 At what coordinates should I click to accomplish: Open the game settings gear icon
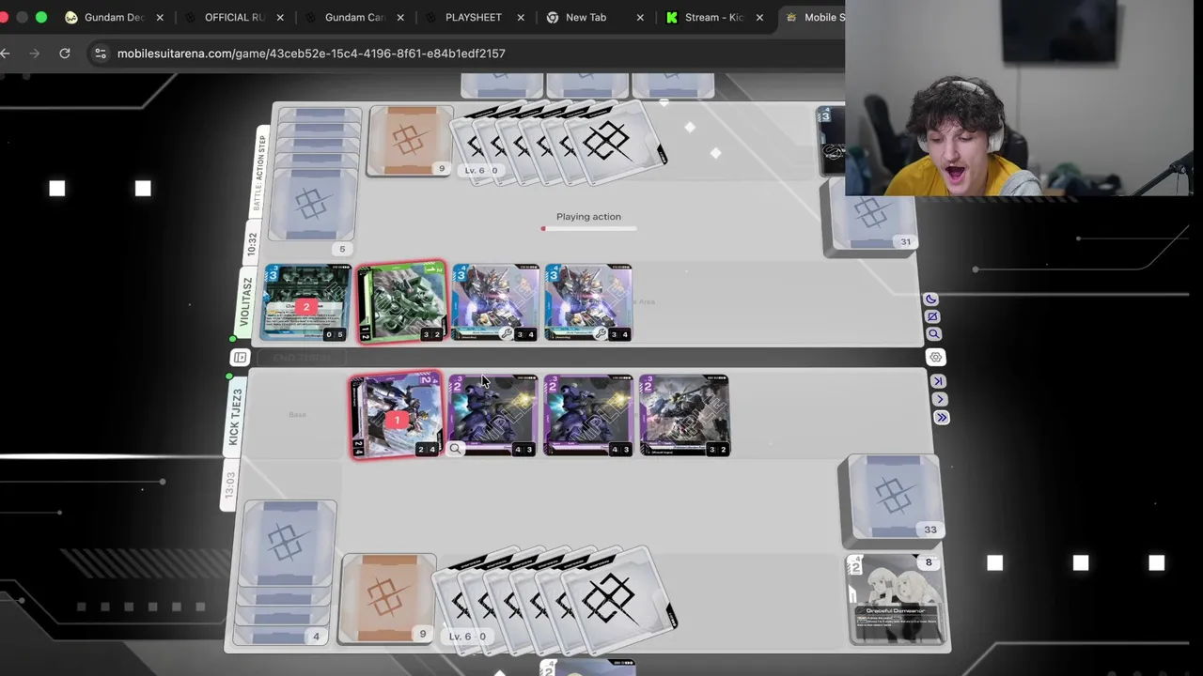coord(935,358)
